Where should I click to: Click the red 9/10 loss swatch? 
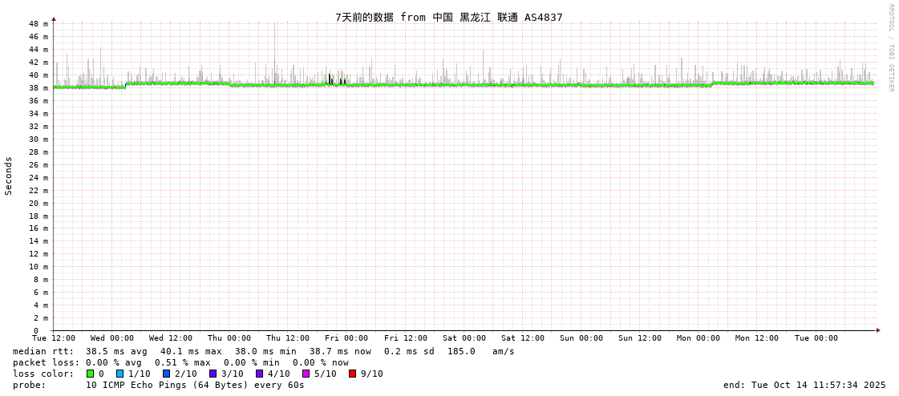point(352,374)
